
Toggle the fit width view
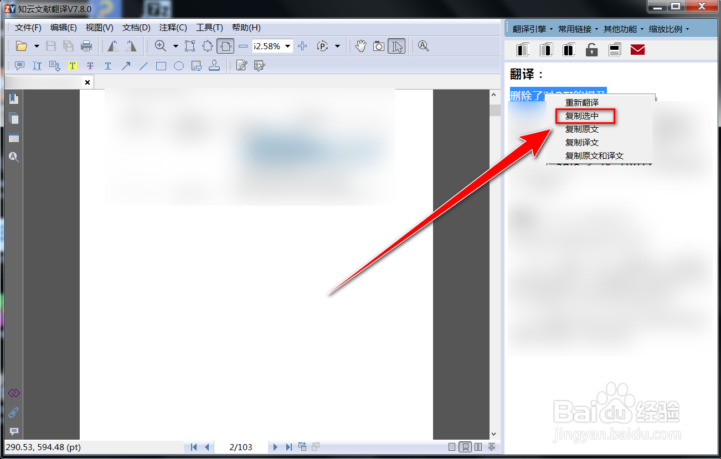[225, 46]
